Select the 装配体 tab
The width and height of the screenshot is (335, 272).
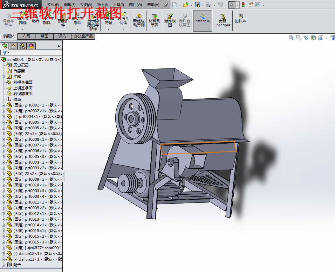pyautogui.click(x=9, y=36)
